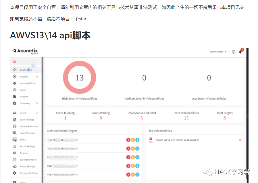The height and width of the screenshot is (183, 258).
Task: Expand the Discovery submenu chevron
Action: point(37,103)
